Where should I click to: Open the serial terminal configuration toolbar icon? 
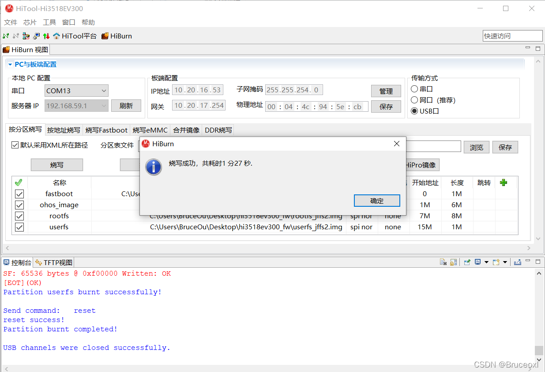tap(26, 36)
